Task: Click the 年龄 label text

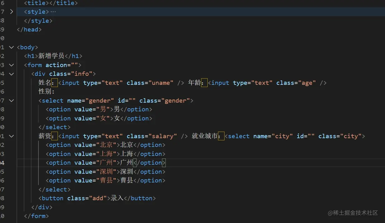Action: click(x=194, y=83)
